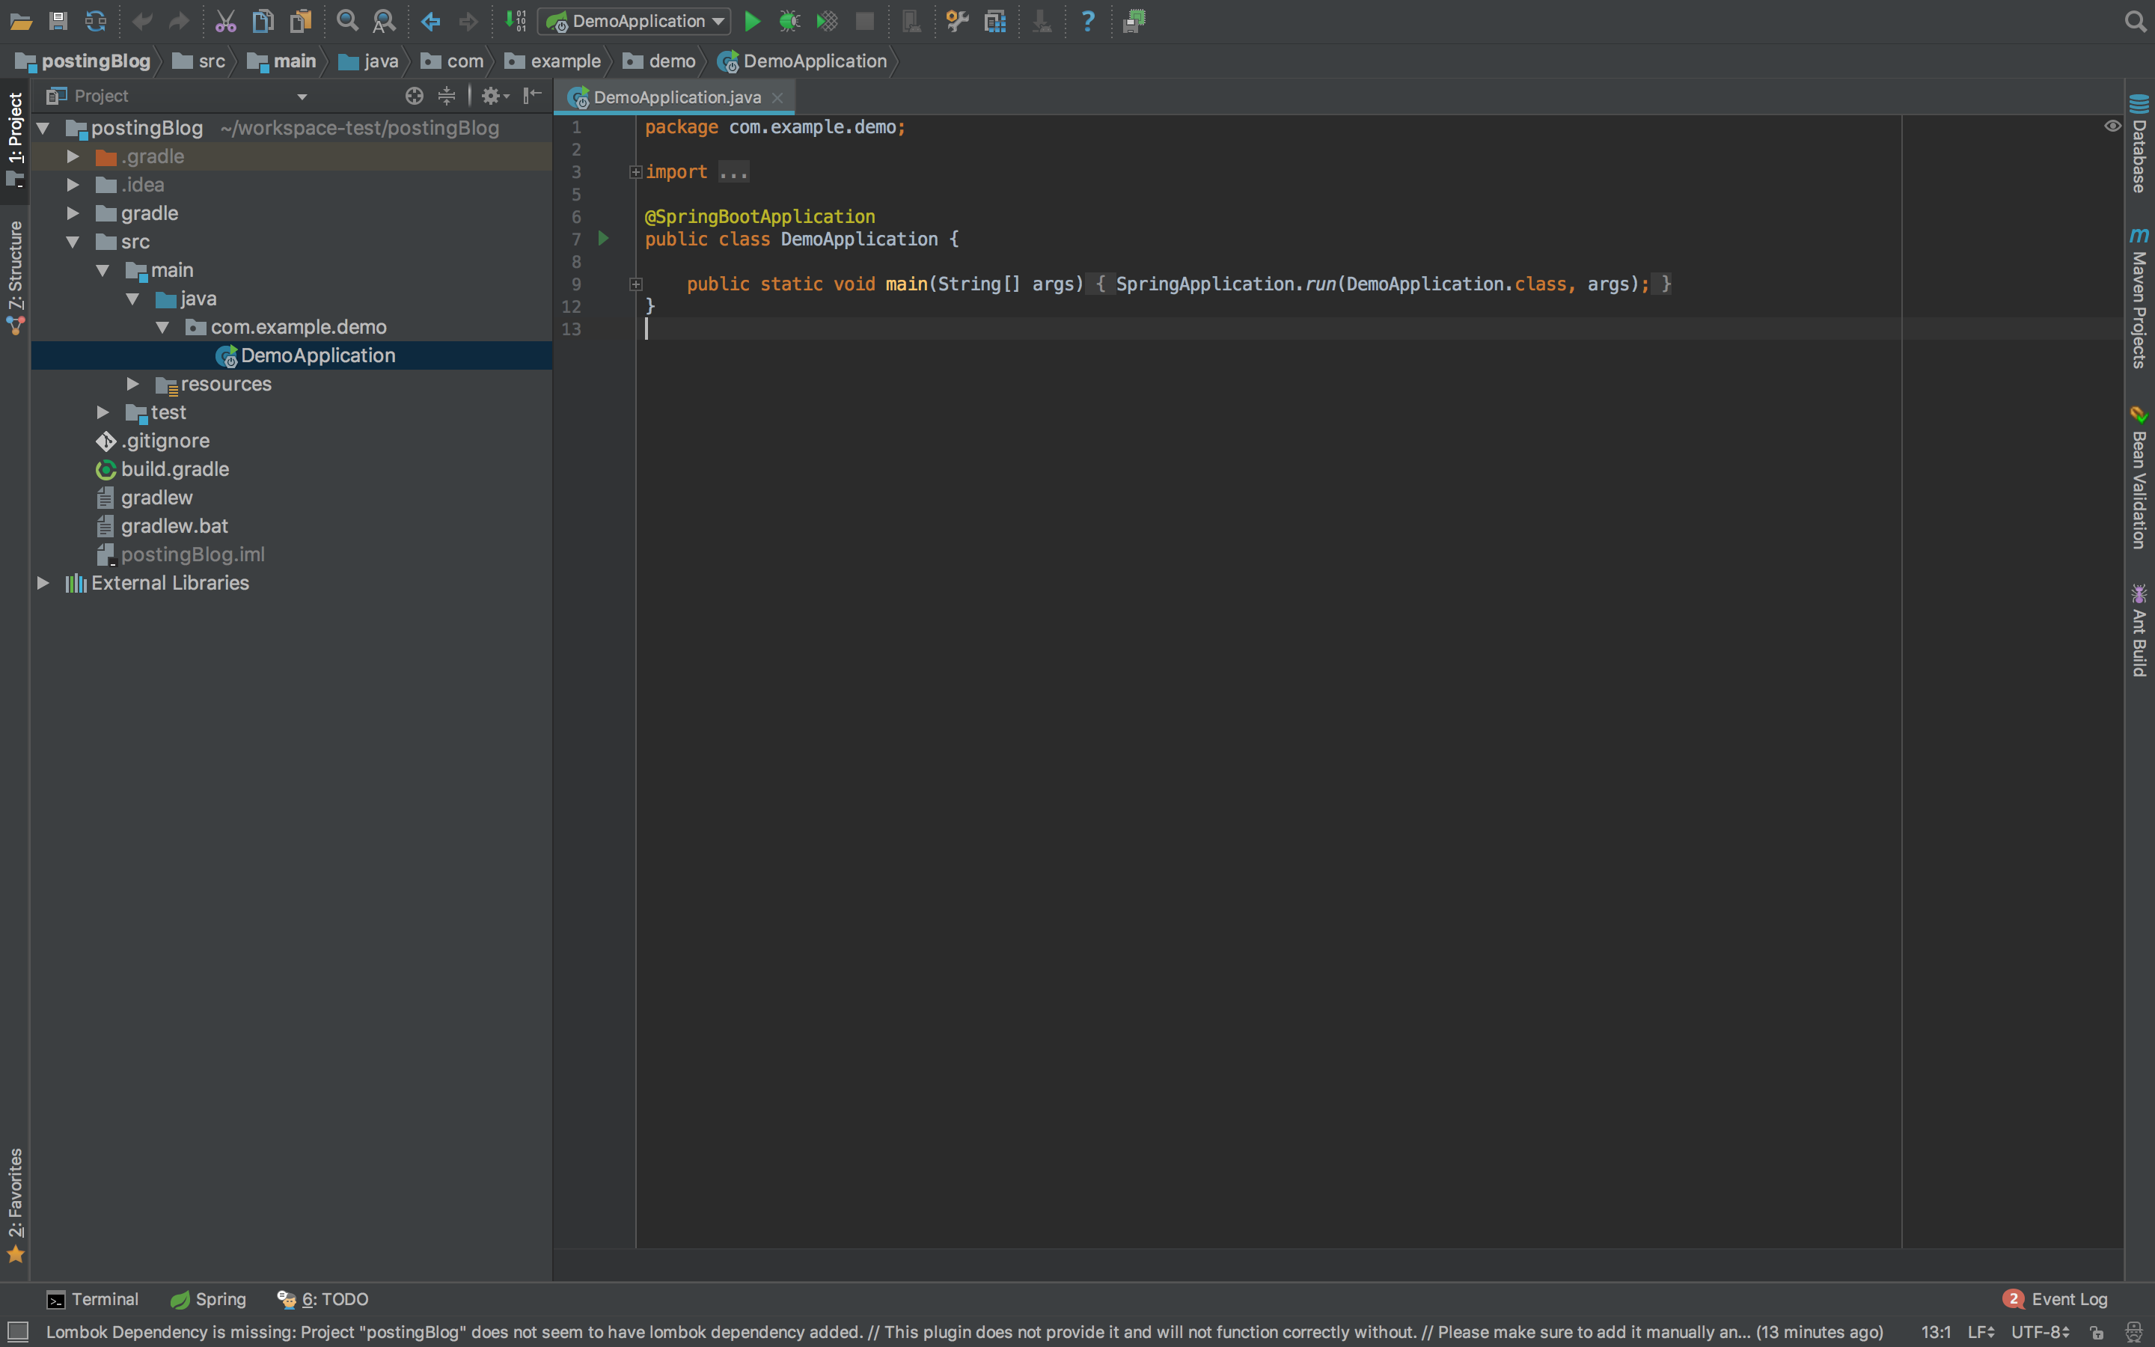The width and height of the screenshot is (2155, 1347).
Task: Open the Structure tool window tab
Action: 15,278
